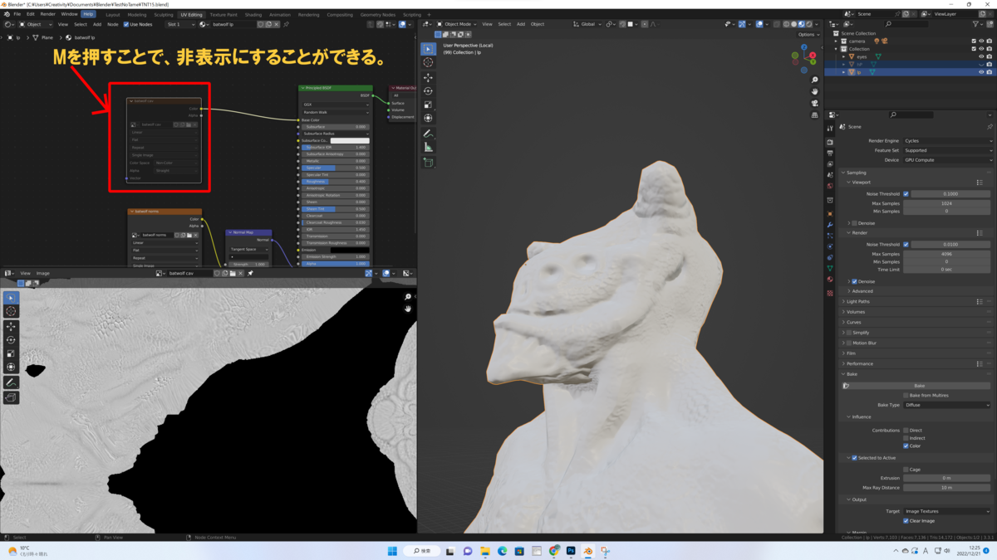997x560 pixels.
Task: Open Photoshop from the Windows taskbar
Action: (x=571, y=551)
